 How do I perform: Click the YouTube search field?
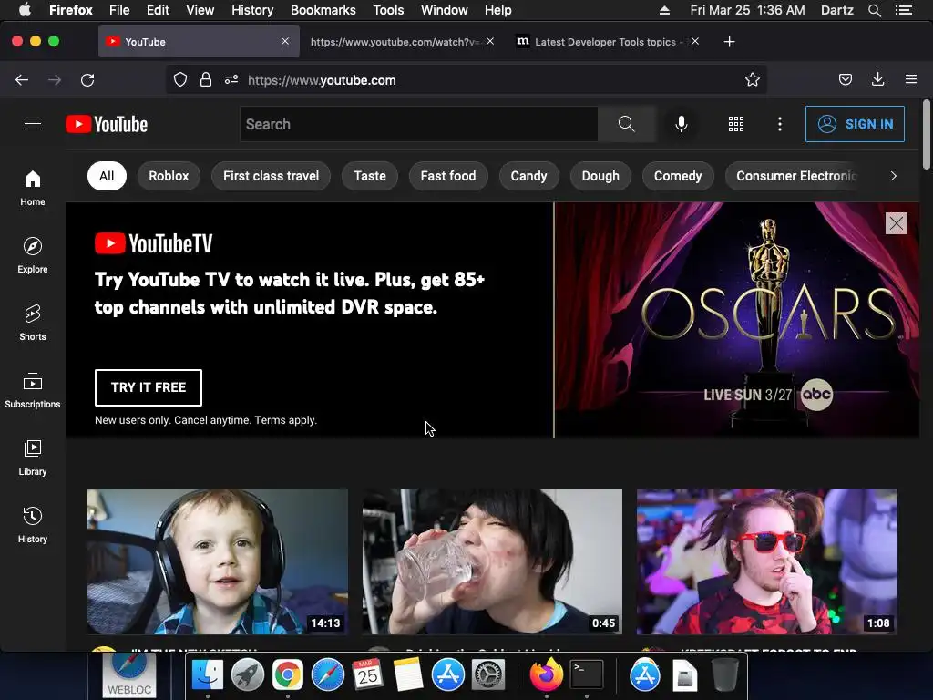419,124
